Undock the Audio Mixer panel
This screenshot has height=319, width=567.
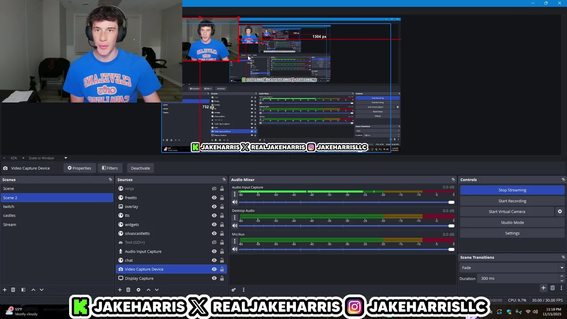pyautogui.click(x=453, y=179)
